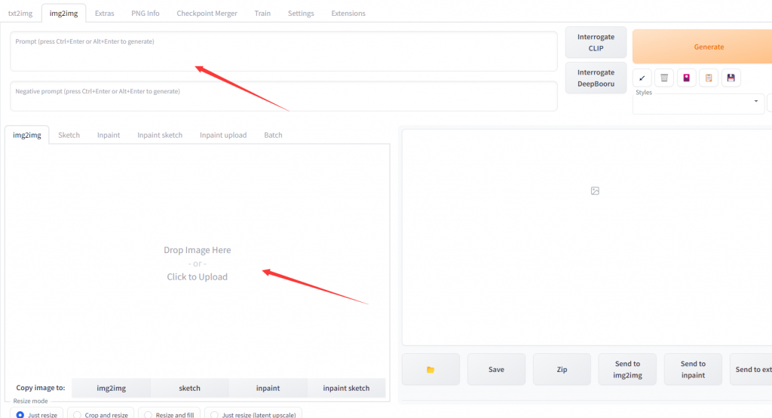Open the Settings tab
The width and height of the screenshot is (772, 418).
tap(301, 14)
